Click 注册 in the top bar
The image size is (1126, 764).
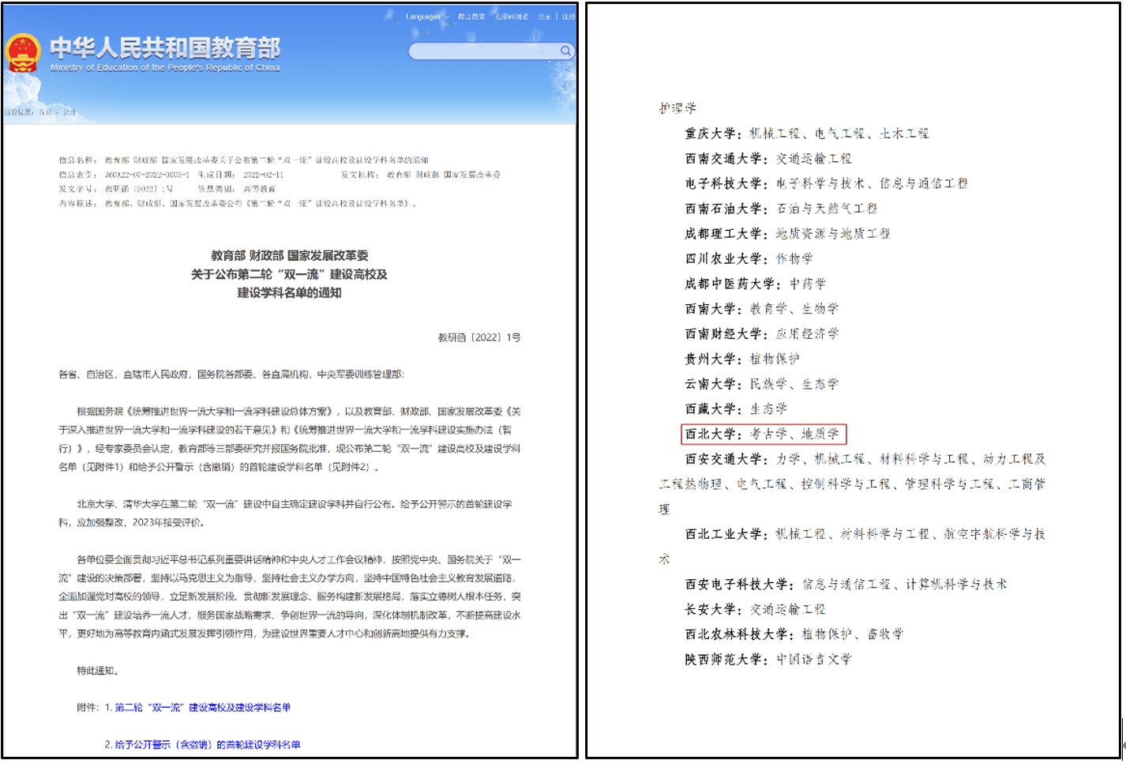pos(569,17)
